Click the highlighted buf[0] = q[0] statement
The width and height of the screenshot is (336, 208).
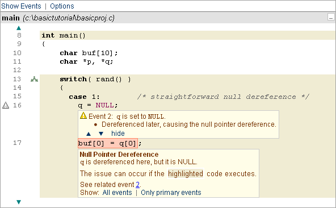click(108, 143)
